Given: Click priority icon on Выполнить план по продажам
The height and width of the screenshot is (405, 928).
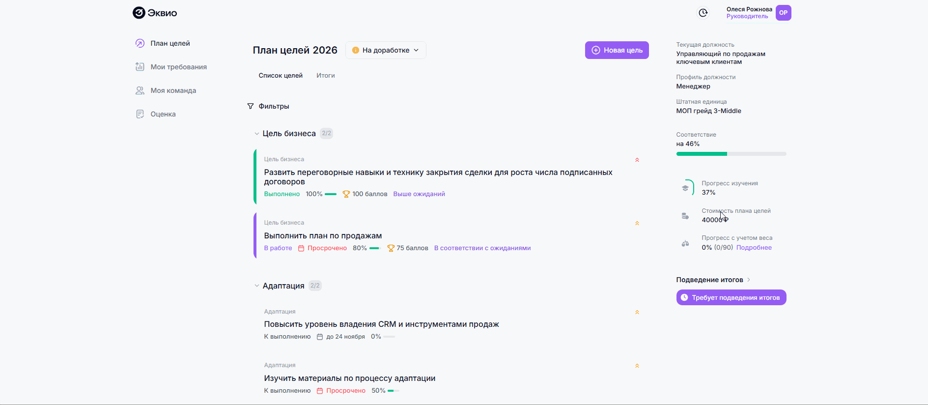Looking at the screenshot, I should (637, 223).
